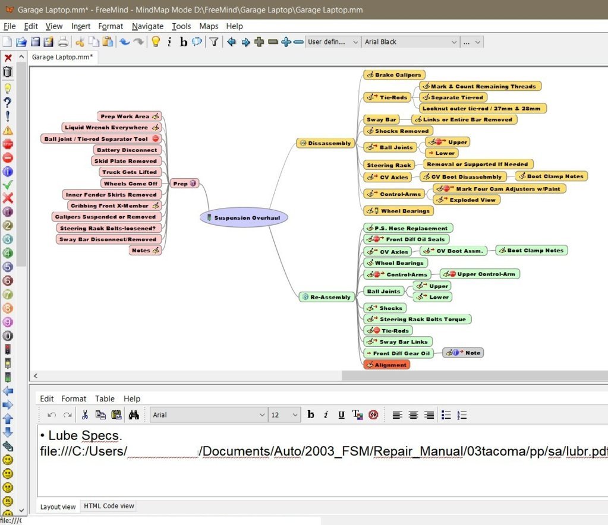Click the Save As floppy icon
Image resolution: width=608 pixels, height=525 pixels.
click(x=49, y=42)
